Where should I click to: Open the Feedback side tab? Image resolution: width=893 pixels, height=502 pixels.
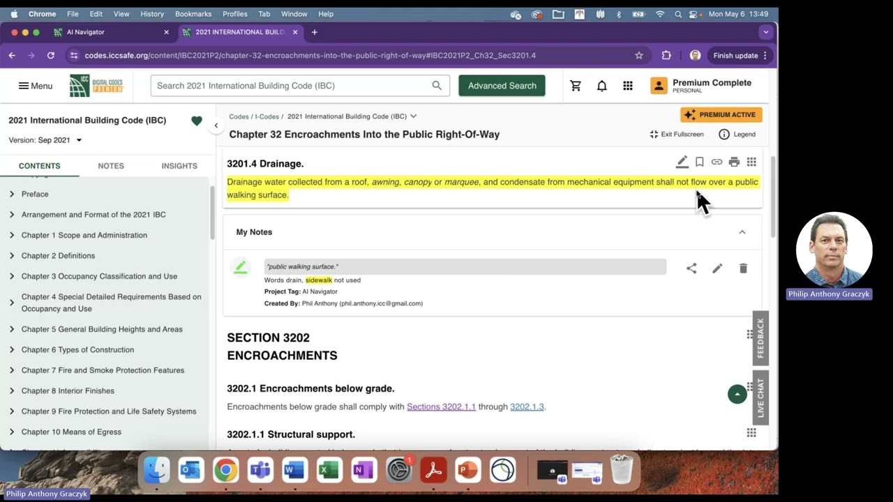click(760, 338)
